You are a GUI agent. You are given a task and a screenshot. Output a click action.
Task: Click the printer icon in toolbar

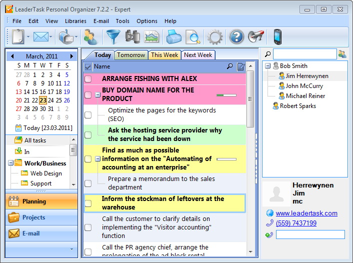click(173, 36)
